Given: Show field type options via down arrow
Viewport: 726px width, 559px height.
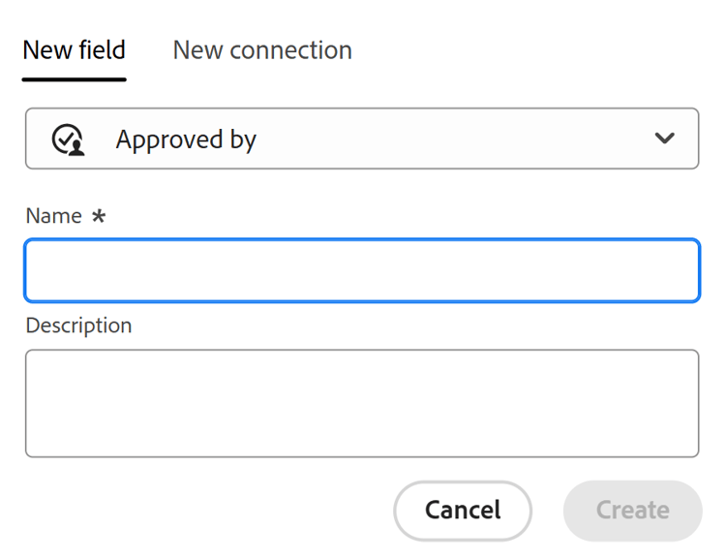Looking at the screenshot, I should point(664,139).
